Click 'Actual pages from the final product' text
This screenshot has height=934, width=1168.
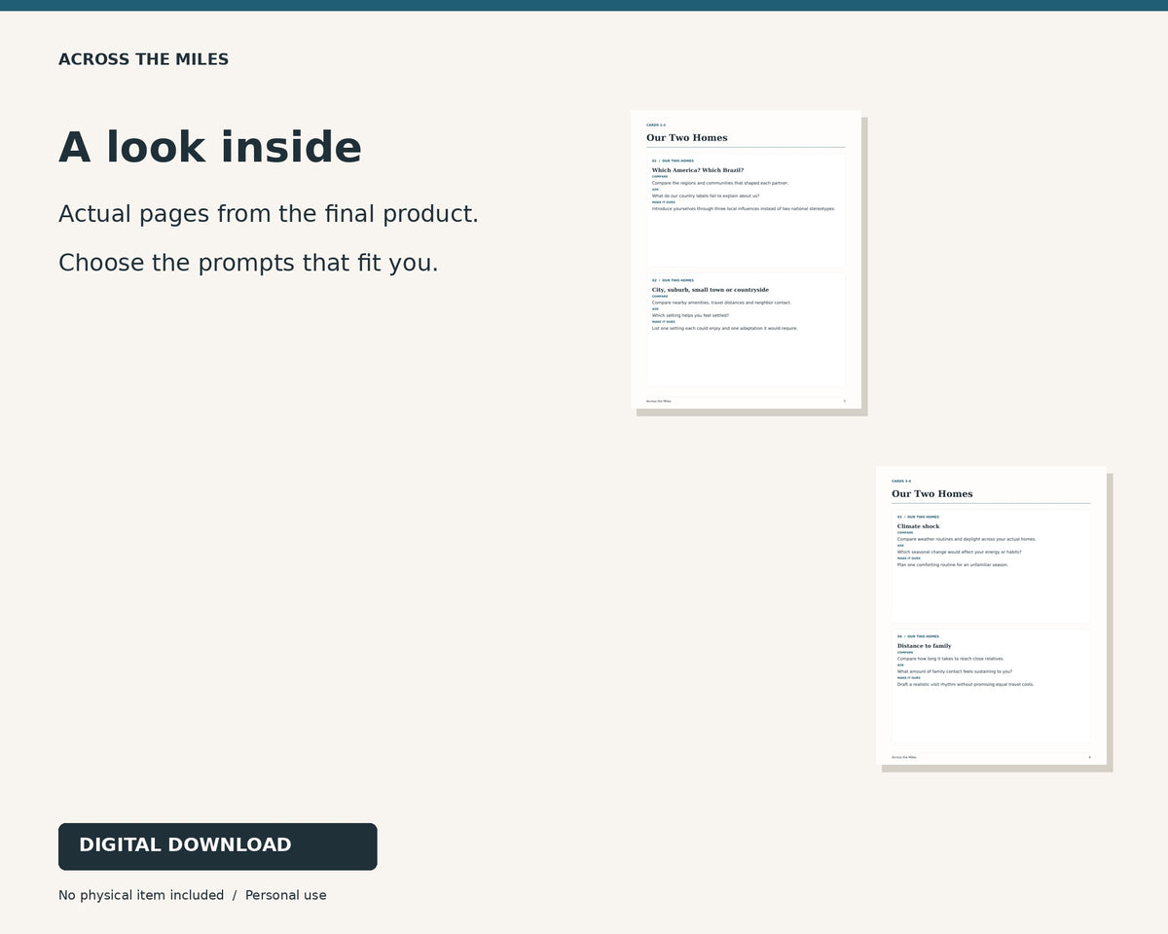[269, 214]
